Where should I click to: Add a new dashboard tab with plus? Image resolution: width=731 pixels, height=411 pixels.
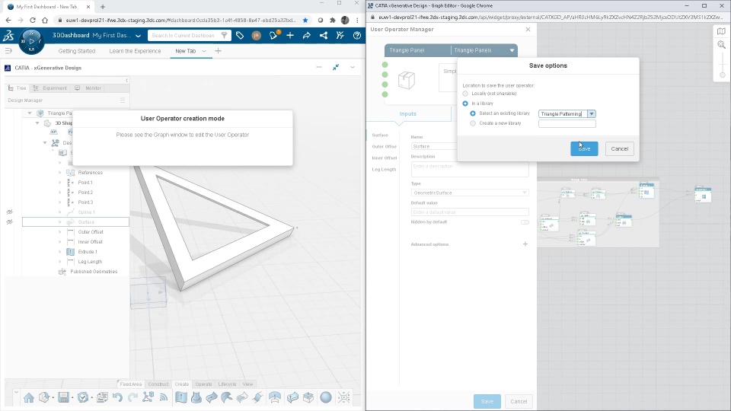pyautogui.click(x=219, y=51)
